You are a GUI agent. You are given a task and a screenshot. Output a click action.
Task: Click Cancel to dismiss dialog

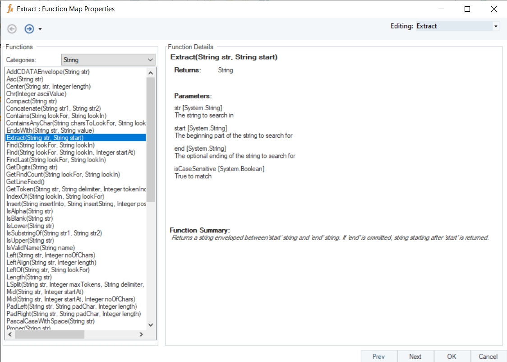pos(488,356)
